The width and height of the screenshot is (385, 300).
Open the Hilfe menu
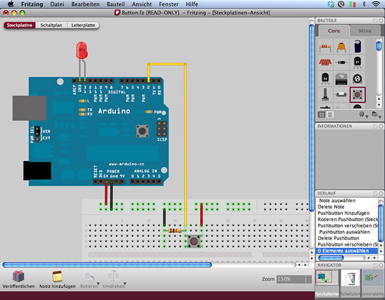click(x=192, y=4)
